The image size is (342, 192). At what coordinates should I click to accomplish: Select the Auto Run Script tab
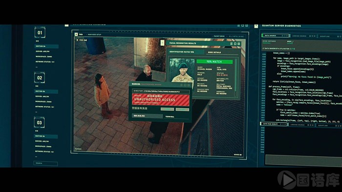pos(274,124)
